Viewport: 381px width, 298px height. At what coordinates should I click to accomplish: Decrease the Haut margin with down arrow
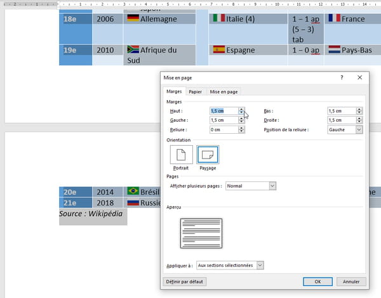click(241, 113)
